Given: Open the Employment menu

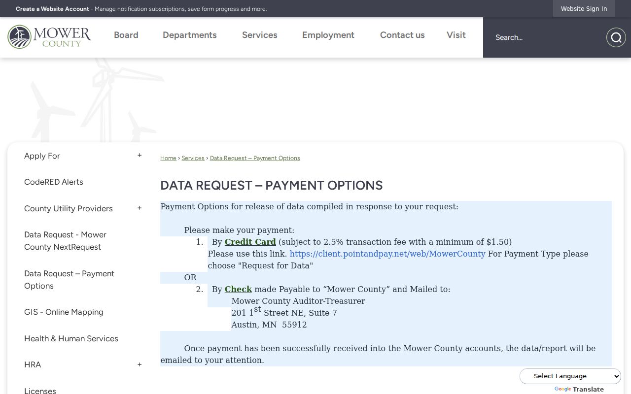Looking at the screenshot, I should click(x=328, y=35).
